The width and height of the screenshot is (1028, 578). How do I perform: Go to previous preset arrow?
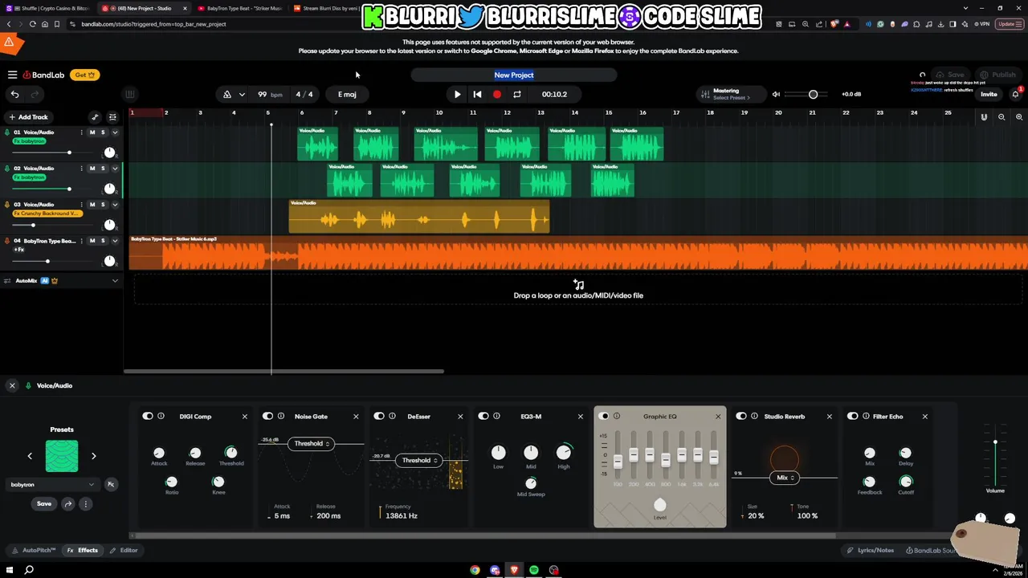[x=30, y=456]
